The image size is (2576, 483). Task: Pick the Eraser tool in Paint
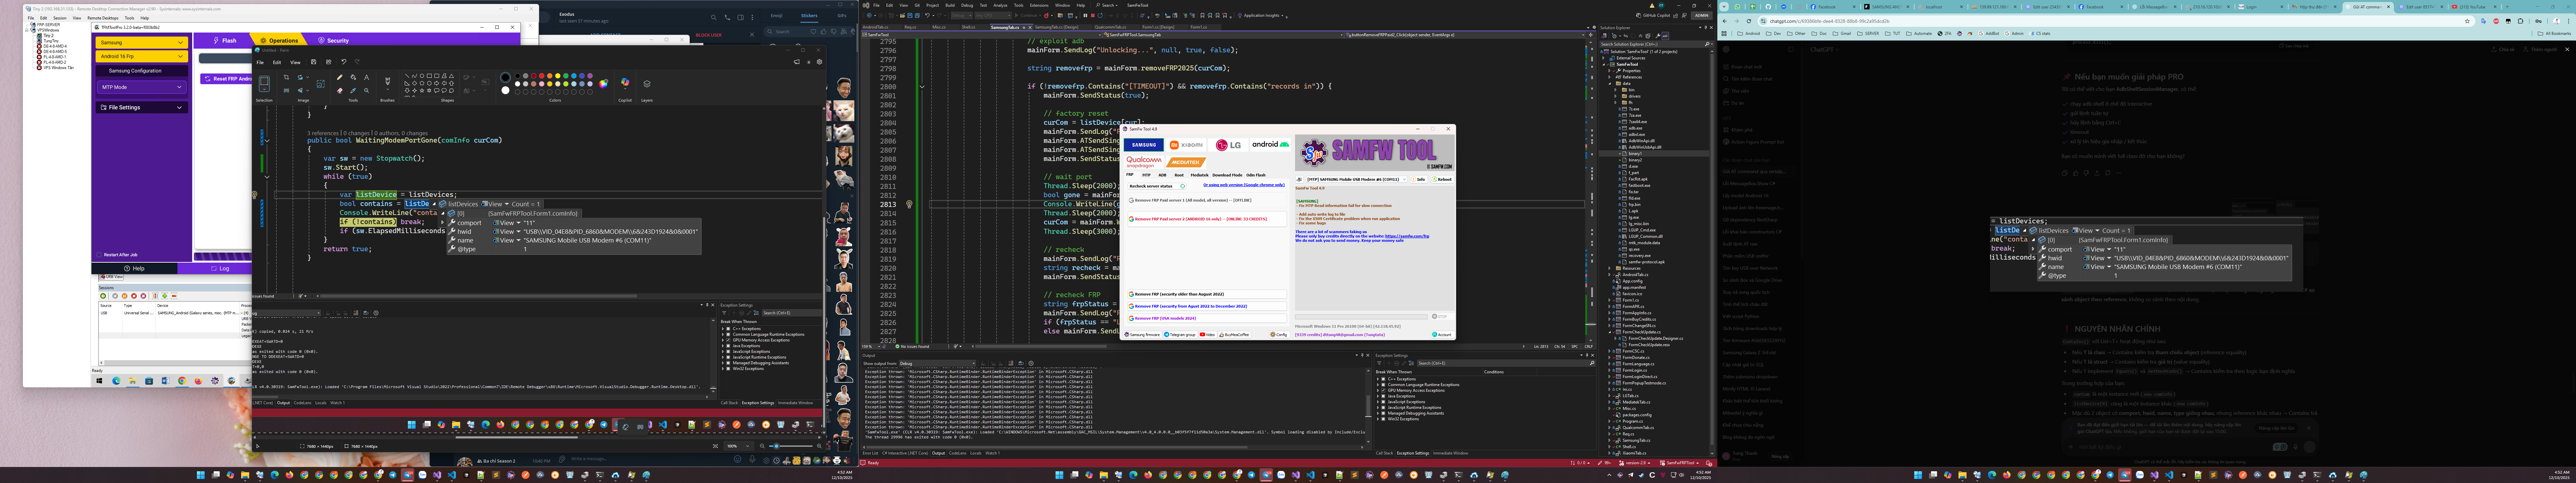[340, 90]
